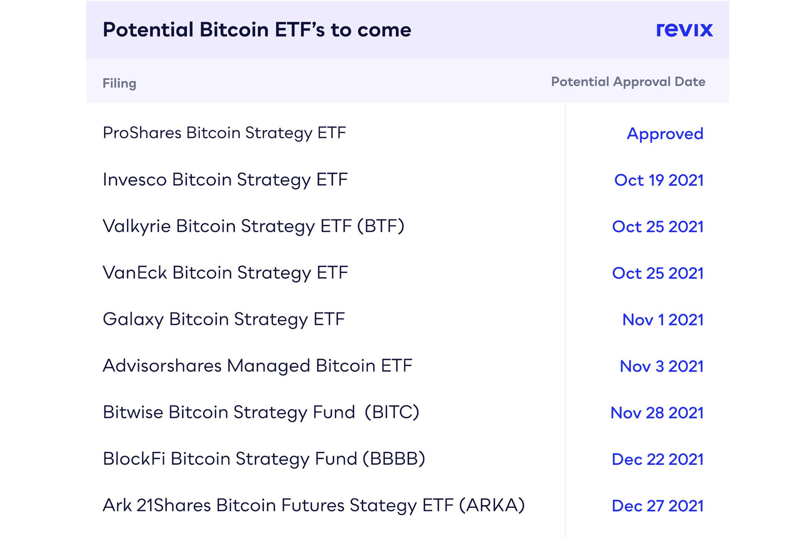808x538 pixels.
Task: Select Valkyrie Bitcoin Strategy ETF (BTF)
Action: 253,226
